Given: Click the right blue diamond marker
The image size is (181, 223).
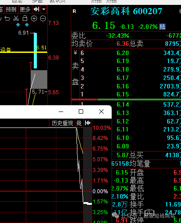Looking at the screenshot, I should tap(27, 25).
